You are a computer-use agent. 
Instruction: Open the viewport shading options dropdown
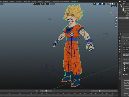click(116, 4)
